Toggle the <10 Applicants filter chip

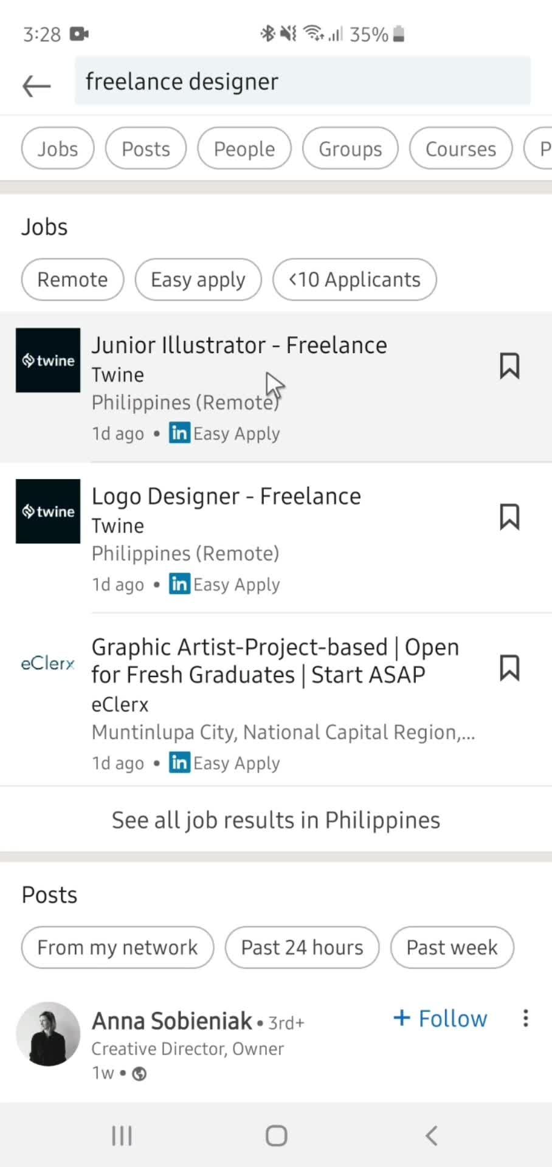[354, 280]
